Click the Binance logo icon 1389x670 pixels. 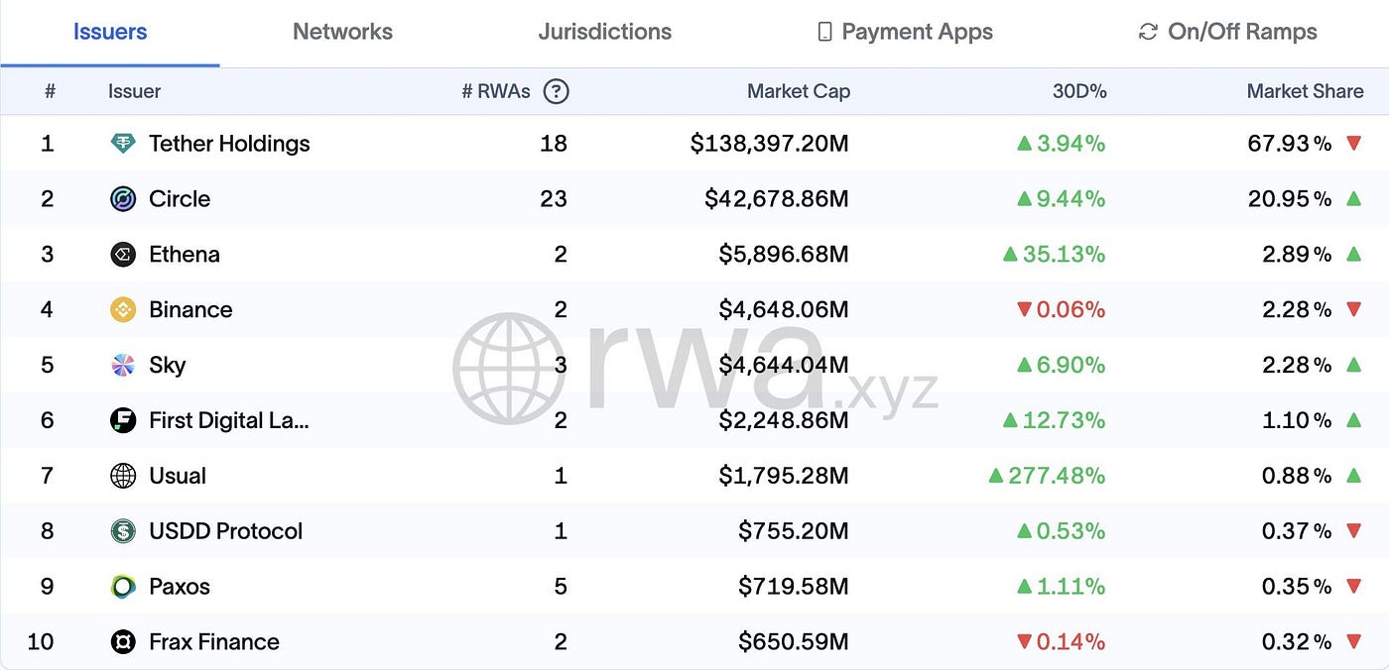point(123,310)
